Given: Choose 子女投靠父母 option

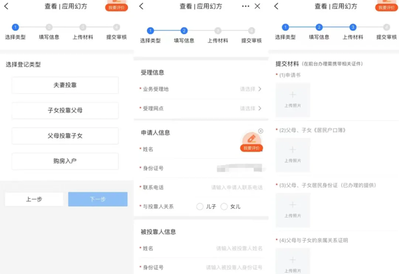Looking at the screenshot, I should 65,110.
